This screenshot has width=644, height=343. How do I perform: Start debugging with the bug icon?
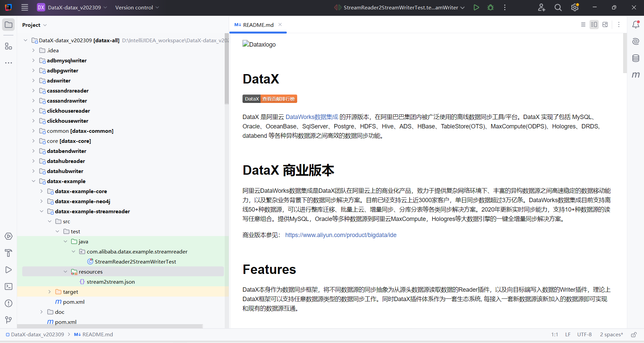490,7
